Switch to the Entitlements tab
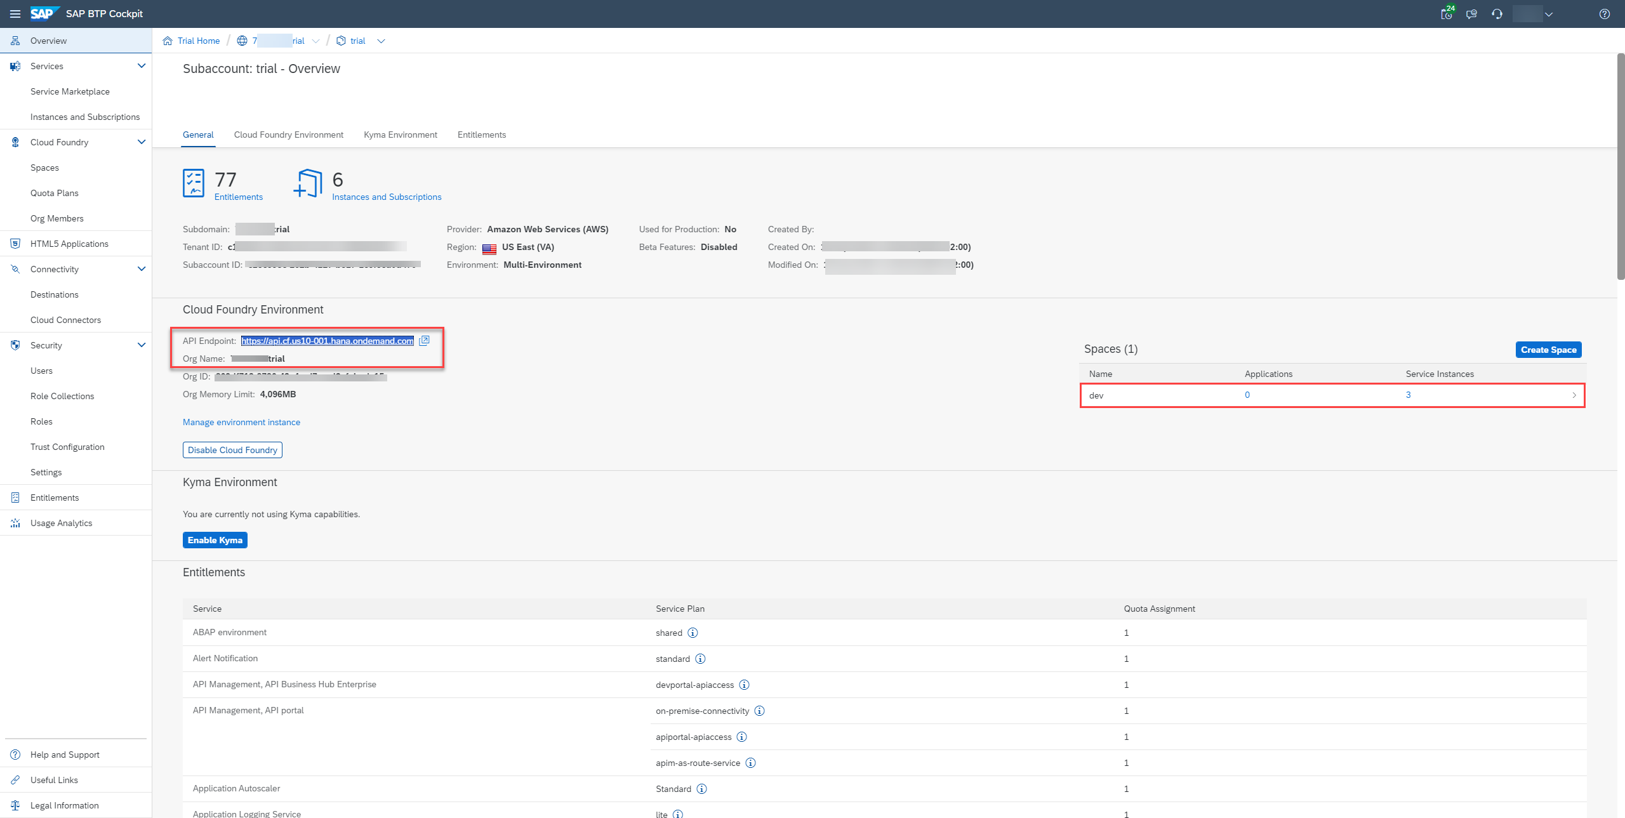Screen dimensions: 1625x818 pyautogui.click(x=482, y=135)
